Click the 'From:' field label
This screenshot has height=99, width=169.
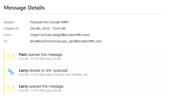8,35
